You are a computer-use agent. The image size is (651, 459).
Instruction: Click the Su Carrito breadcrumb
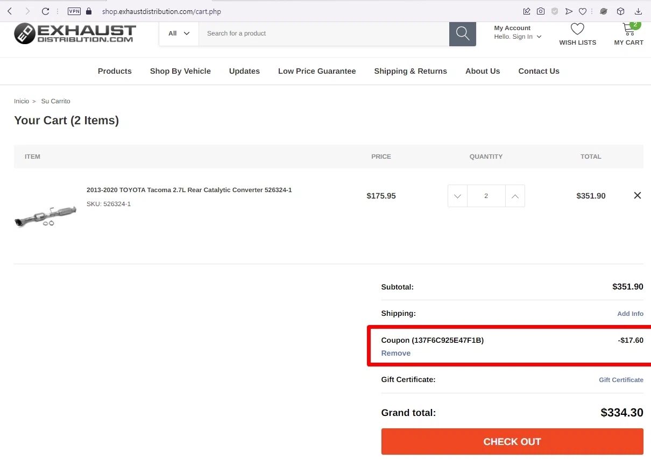[55, 101]
